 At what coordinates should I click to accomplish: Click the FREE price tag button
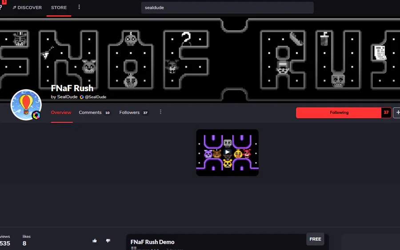pos(315,239)
